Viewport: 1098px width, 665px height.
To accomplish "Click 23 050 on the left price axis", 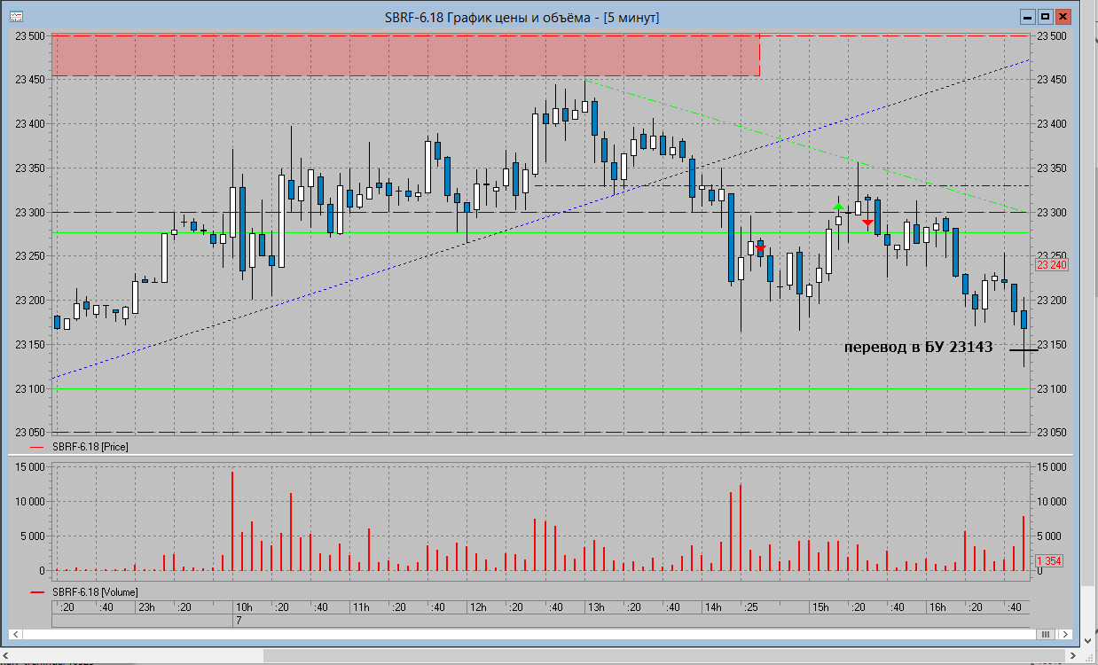I will 29,433.
